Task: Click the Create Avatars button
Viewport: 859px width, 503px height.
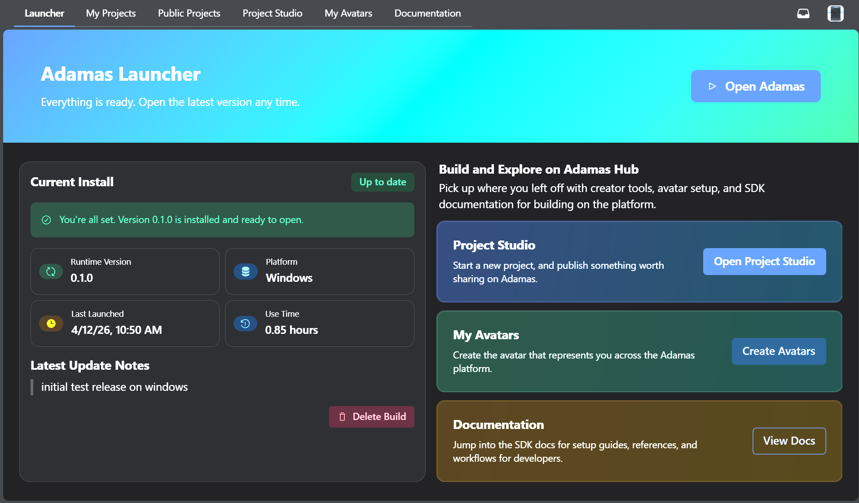Action: coord(778,351)
